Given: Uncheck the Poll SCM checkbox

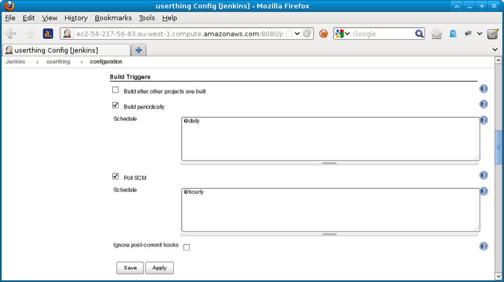Looking at the screenshot, I should [x=116, y=176].
